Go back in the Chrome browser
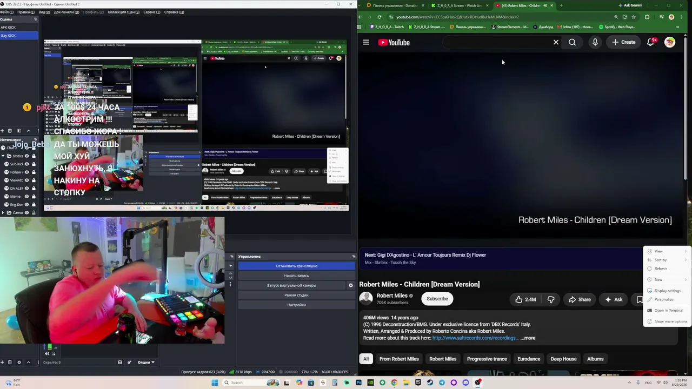Viewport: 692px width, 389px height. [x=360, y=17]
